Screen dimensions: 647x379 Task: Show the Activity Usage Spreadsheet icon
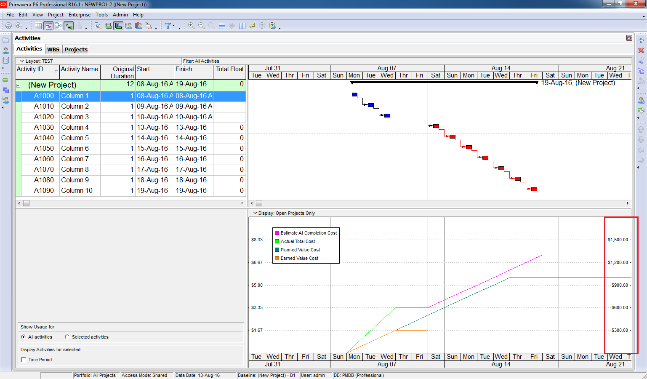(x=108, y=26)
